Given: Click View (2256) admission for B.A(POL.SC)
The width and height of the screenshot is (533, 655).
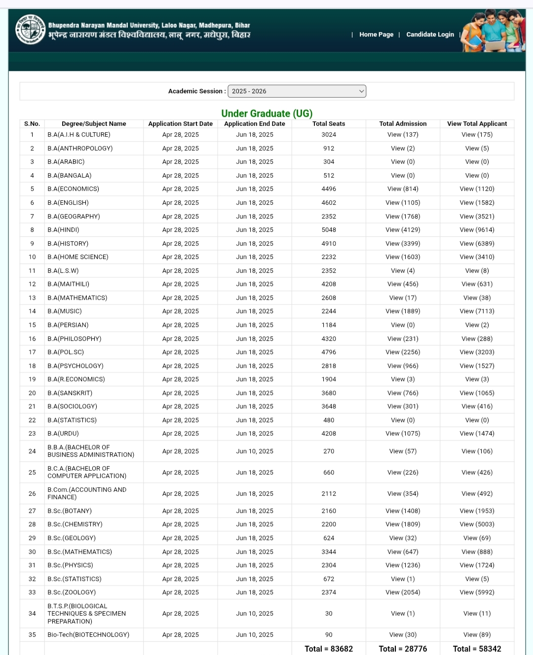Looking at the screenshot, I should 403,352.
